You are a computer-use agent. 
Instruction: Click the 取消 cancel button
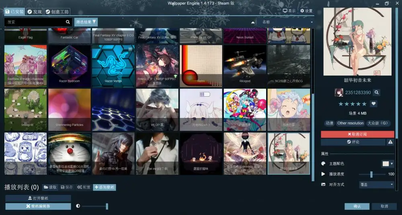coord(384,206)
